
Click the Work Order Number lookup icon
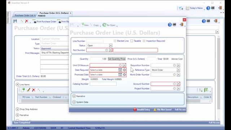tap(174, 75)
